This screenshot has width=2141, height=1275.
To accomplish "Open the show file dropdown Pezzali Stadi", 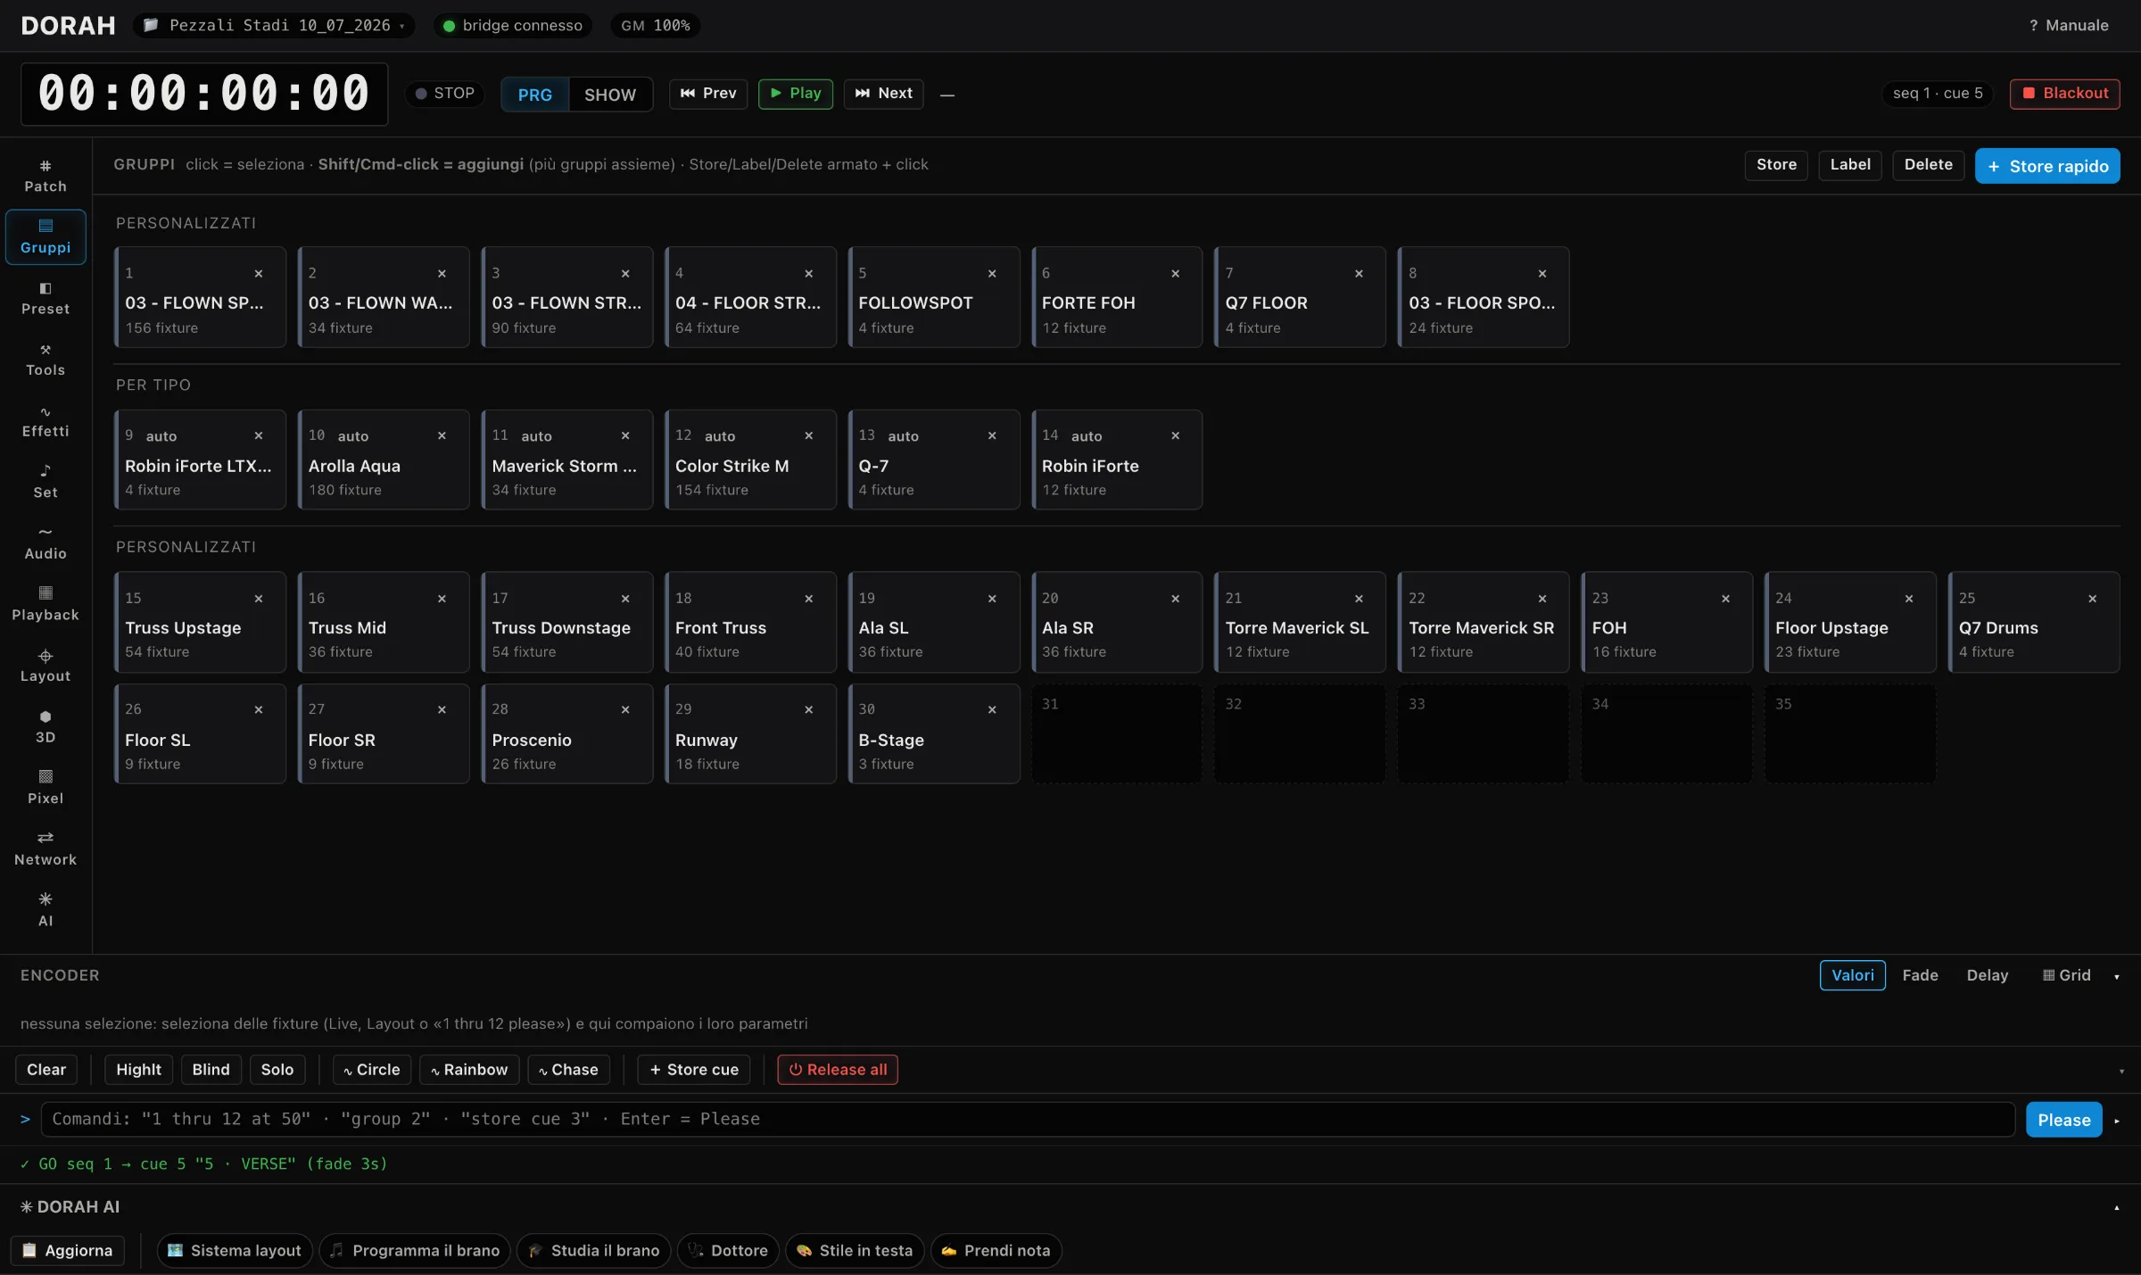I will click(x=277, y=26).
